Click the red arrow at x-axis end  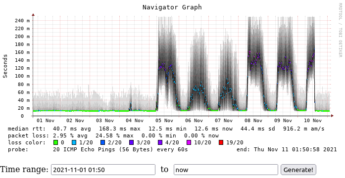pyautogui.click(x=332, y=116)
